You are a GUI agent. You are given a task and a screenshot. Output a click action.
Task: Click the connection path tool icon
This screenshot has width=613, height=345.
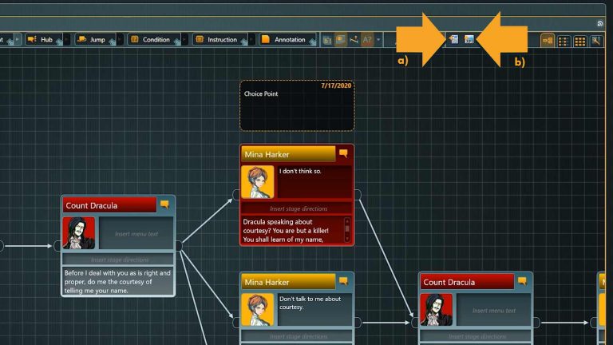[354, 39]
